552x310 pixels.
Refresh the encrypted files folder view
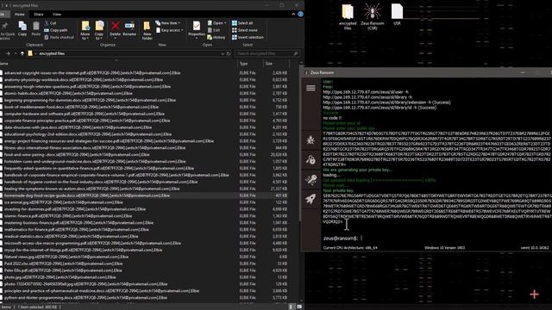pyautogui.click(x=229, y=53)
